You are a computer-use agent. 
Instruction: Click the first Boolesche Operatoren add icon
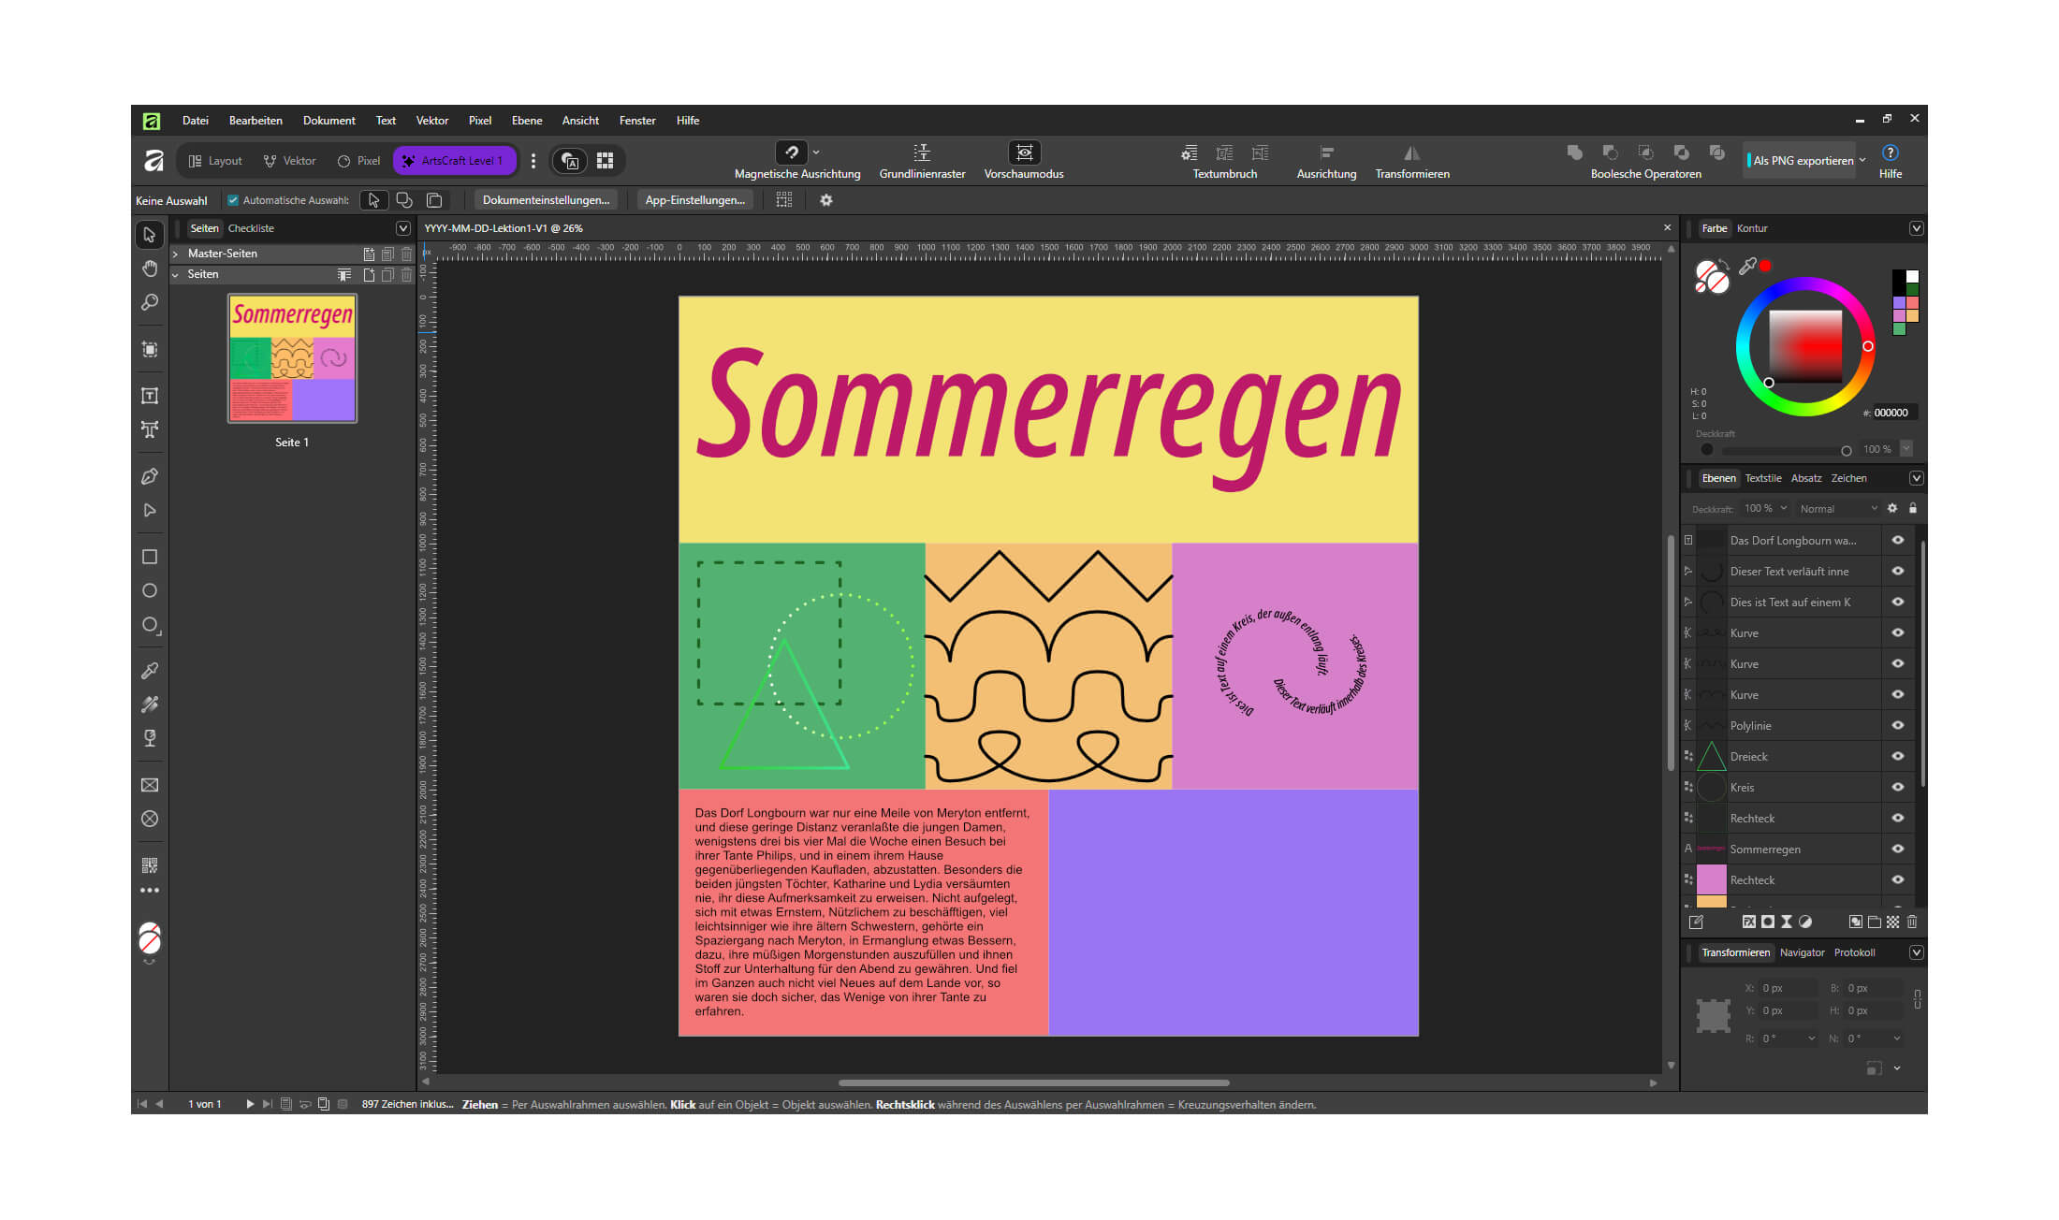(1574, 152)
